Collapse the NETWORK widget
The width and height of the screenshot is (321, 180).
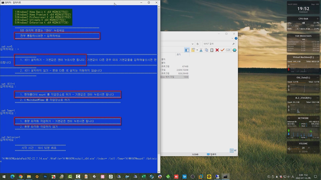(x=318, y=118)
